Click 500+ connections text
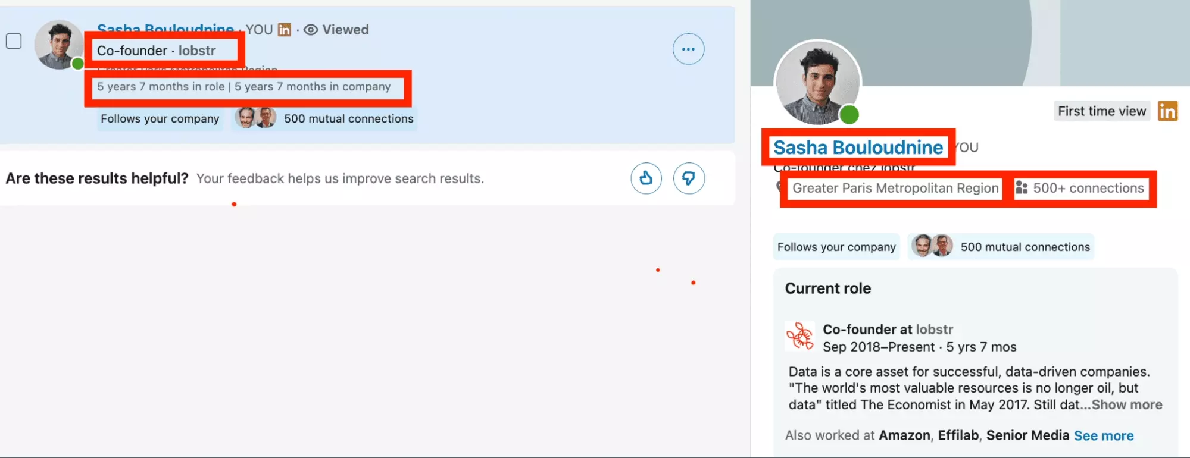Image resolution: width=1190 pixels, height=458 pixels. [1088, 188]
